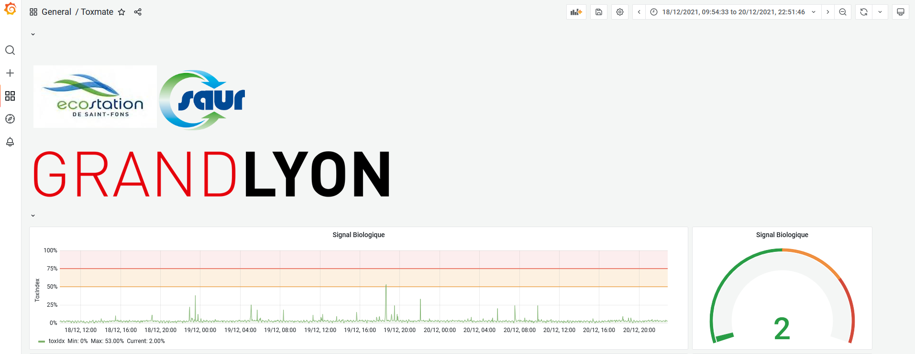Toggle the toxIdx series in the legend
Image resolution: width=915 pixels, height=354 pixels.
point(56,341)
